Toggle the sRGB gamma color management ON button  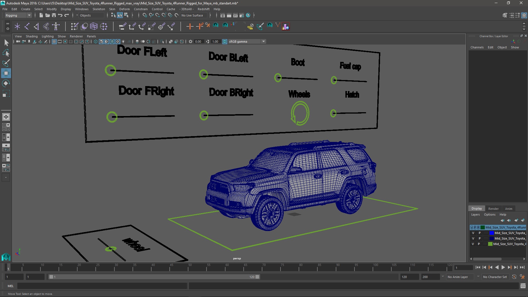(225, 42)
